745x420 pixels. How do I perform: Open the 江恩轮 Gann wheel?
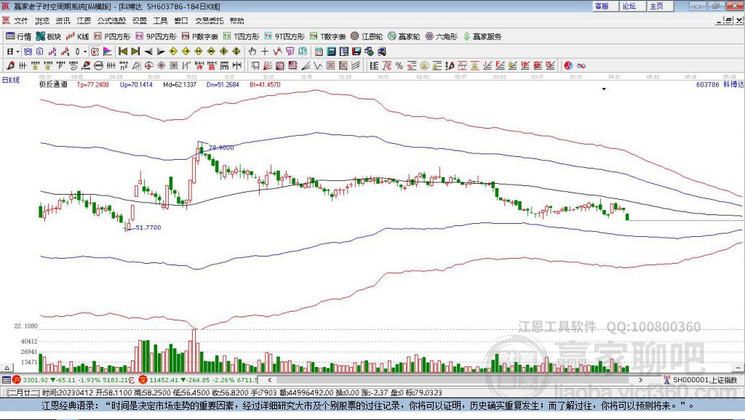pos(367,36)
